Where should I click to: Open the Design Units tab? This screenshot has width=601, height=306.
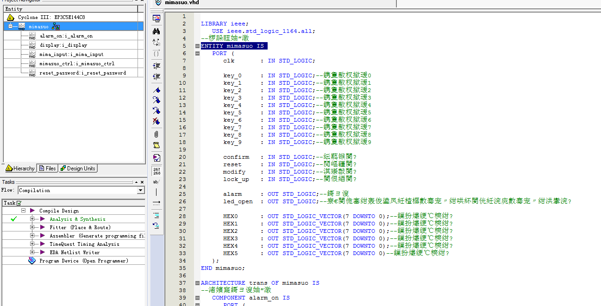pos(78,169)
